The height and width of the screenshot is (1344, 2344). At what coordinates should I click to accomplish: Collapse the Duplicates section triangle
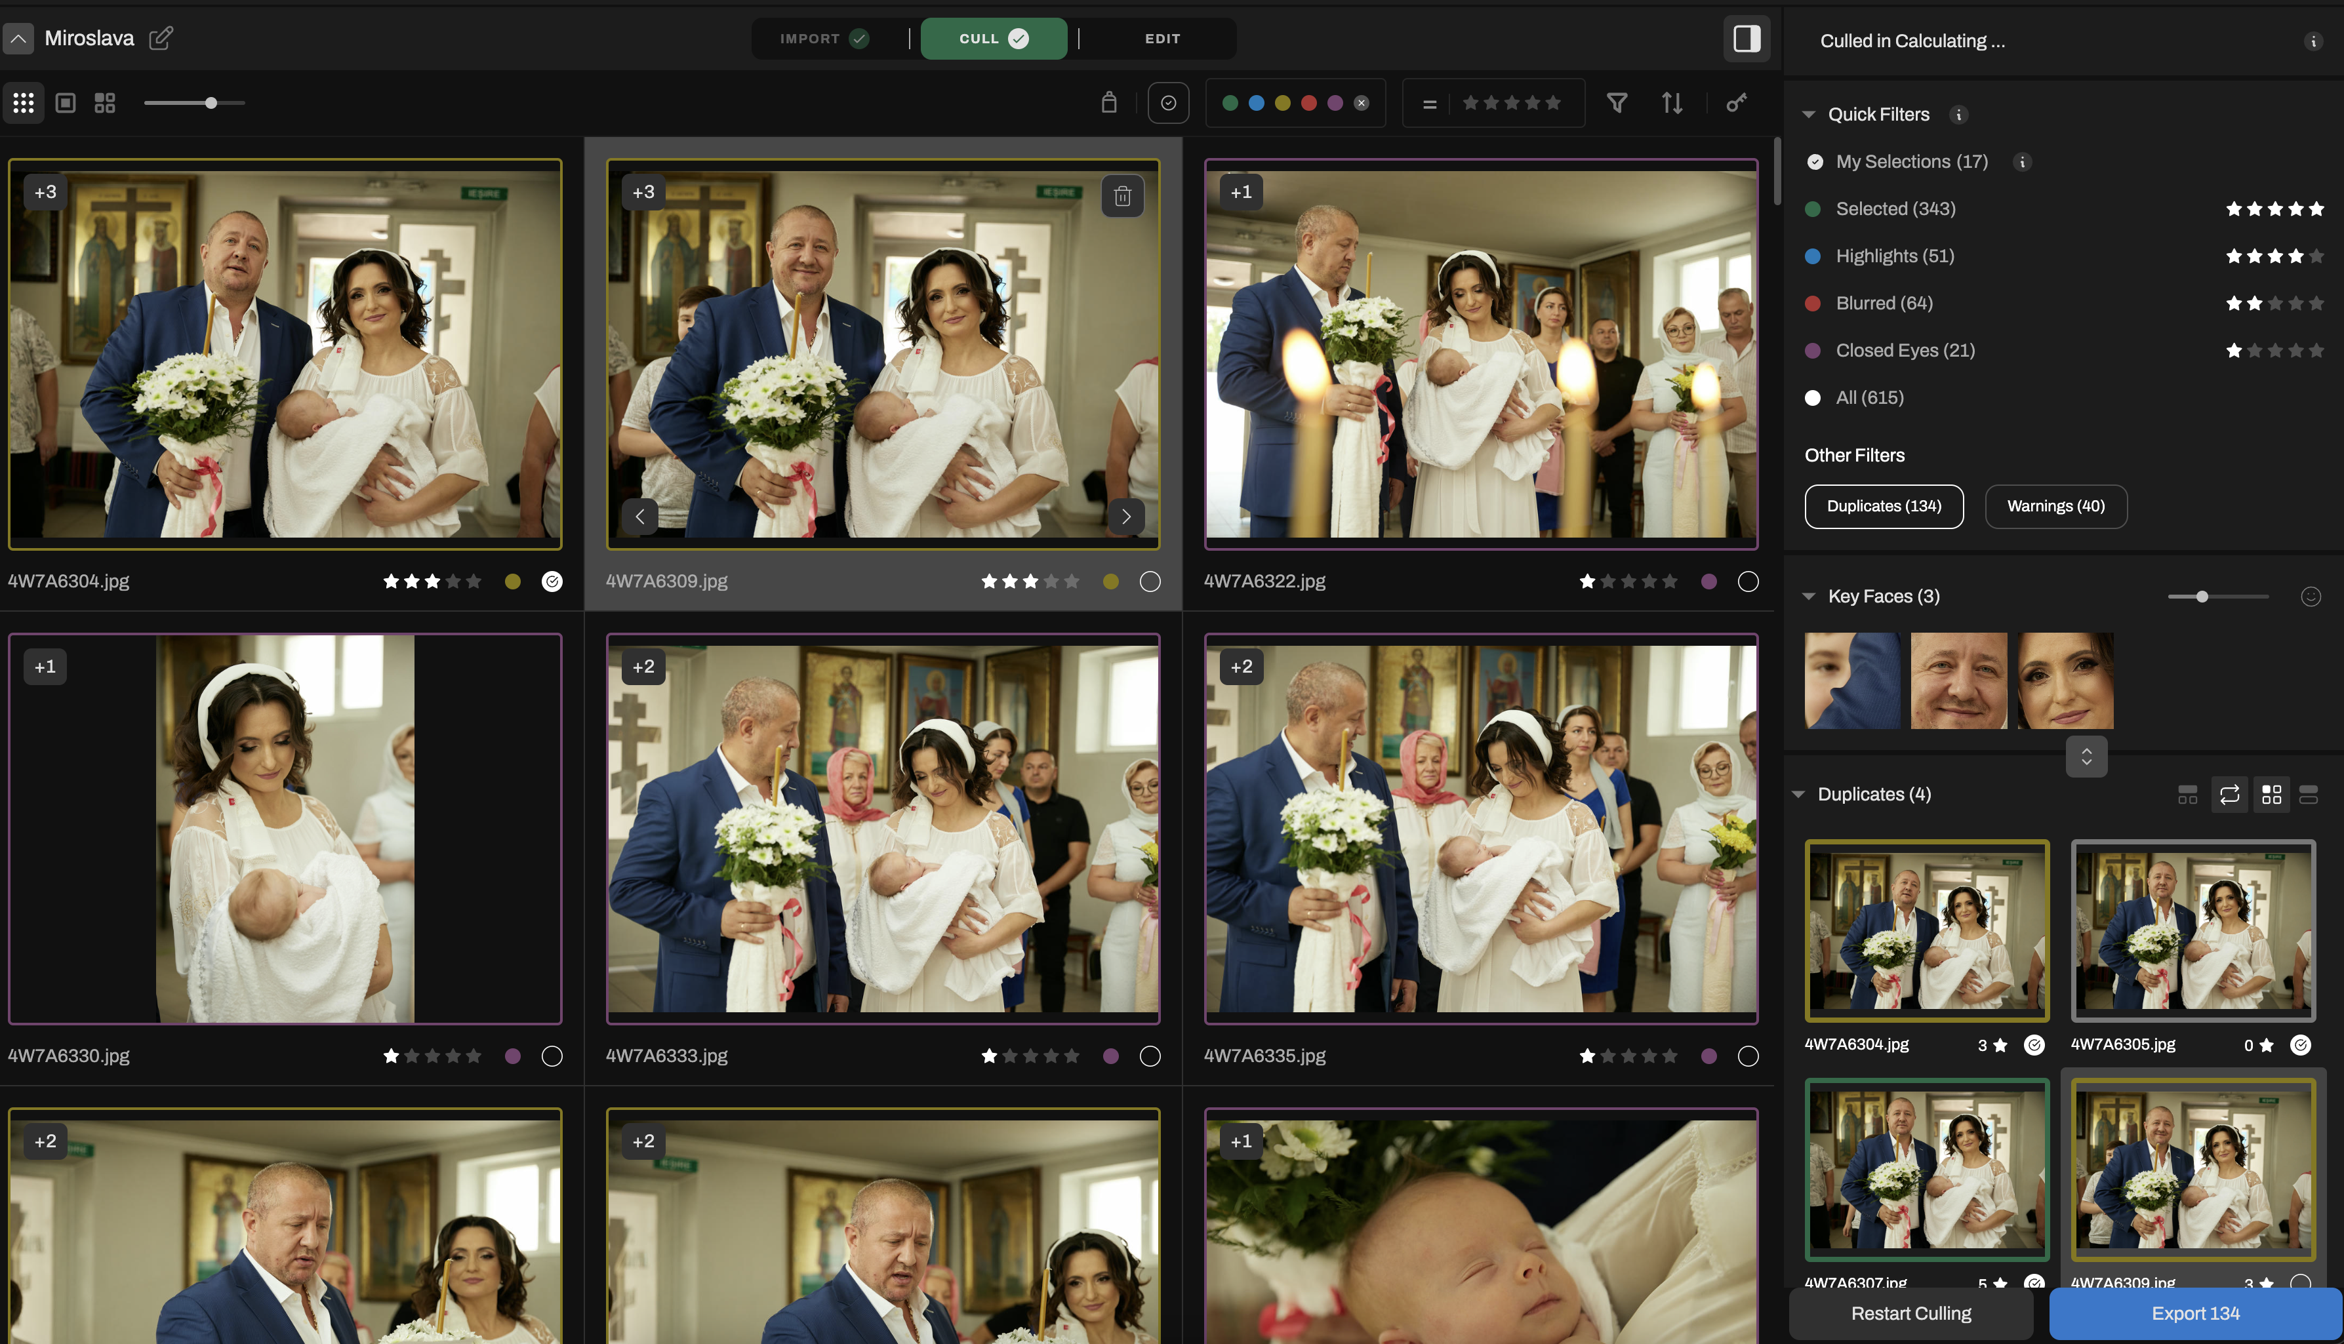pyautogui.click(x=1798, y=794)
